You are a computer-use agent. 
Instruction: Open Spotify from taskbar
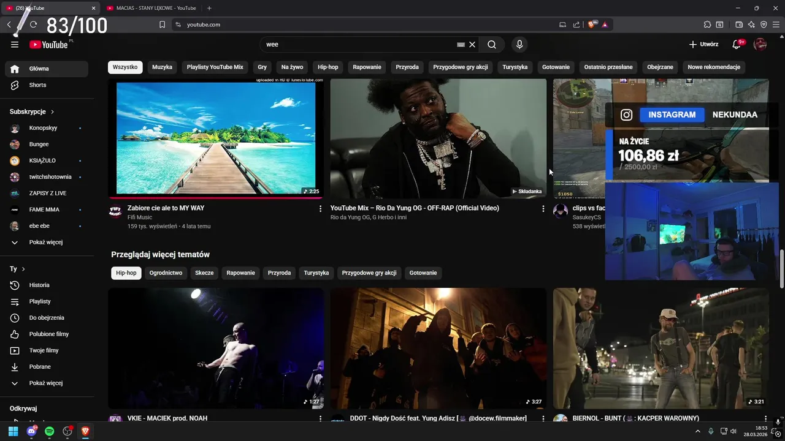click(50, 431)
